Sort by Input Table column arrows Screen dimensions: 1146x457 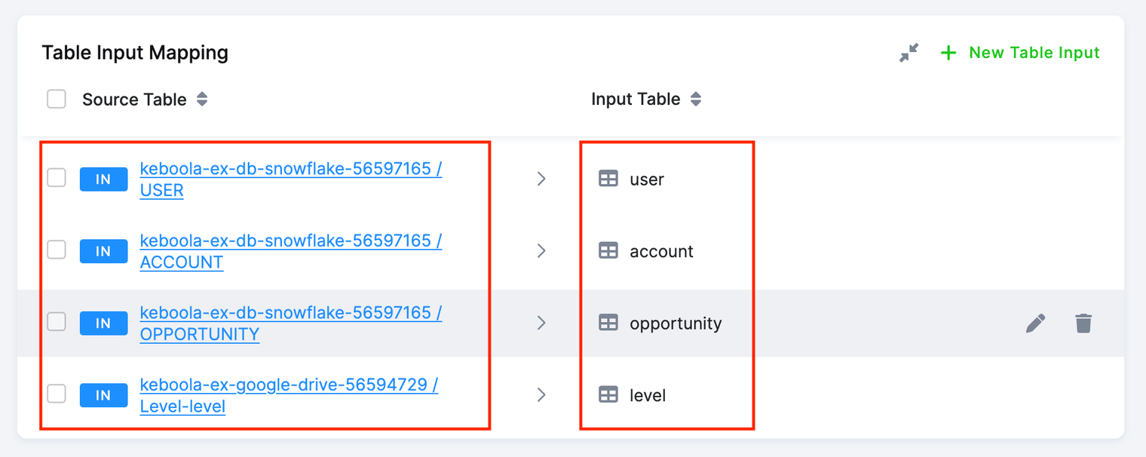pos(696,100)
